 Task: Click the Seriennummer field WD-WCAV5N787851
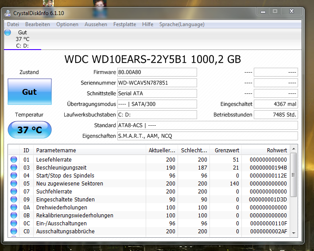157,83
